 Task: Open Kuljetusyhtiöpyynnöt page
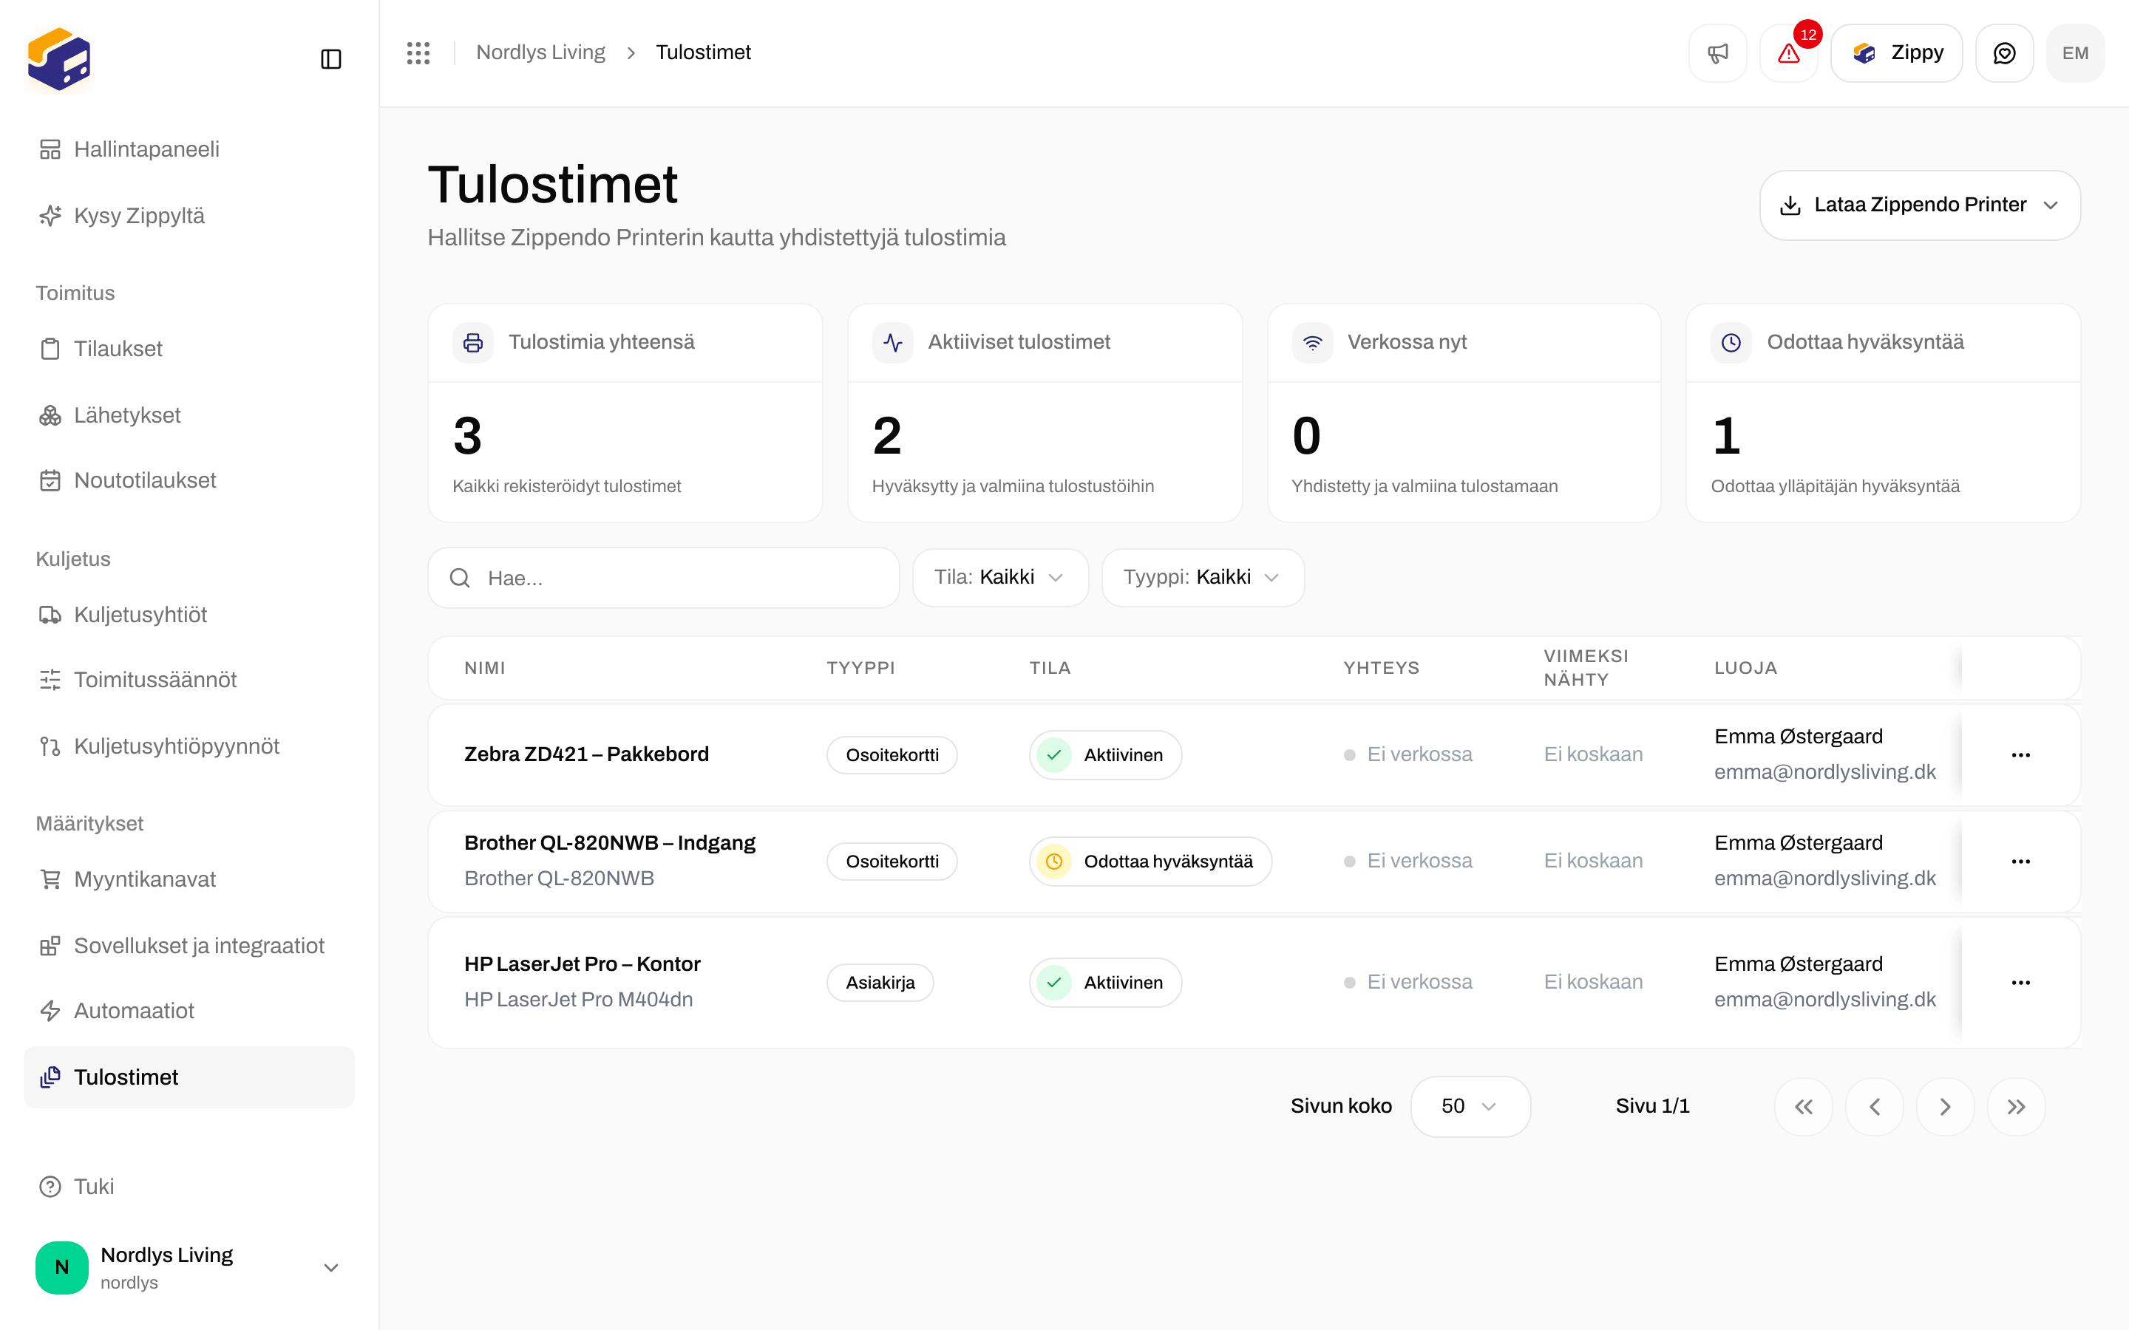coord(189,746)
